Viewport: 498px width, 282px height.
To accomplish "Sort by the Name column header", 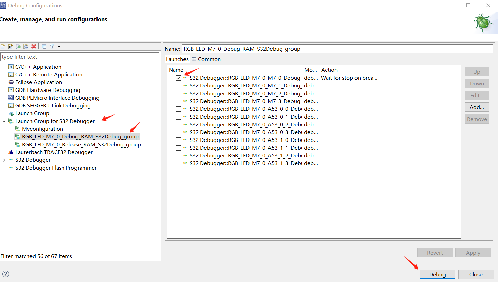I will 235,70.
